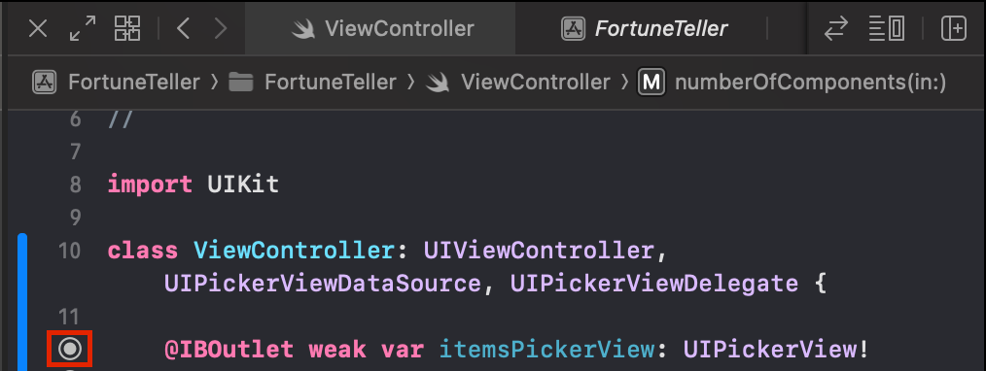Close the editor with the X icon
The width and height of the screenshot is (986, 371).
tap(38, 29)
